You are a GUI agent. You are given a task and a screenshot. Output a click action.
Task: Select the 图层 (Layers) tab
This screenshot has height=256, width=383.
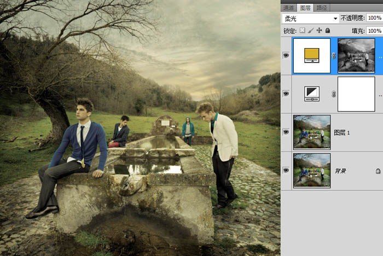click(x=305, y=8)
